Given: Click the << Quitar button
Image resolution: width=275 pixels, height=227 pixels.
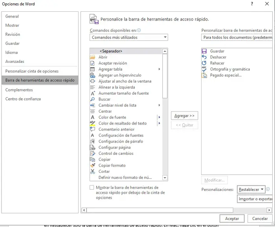Looking at the screenshot, I should (x=185, y=125).
